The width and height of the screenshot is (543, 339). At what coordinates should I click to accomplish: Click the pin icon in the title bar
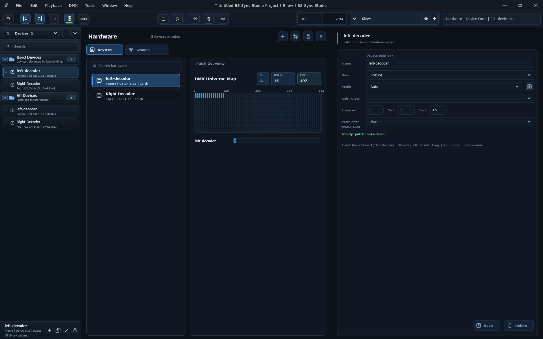(x=6, y=5)
